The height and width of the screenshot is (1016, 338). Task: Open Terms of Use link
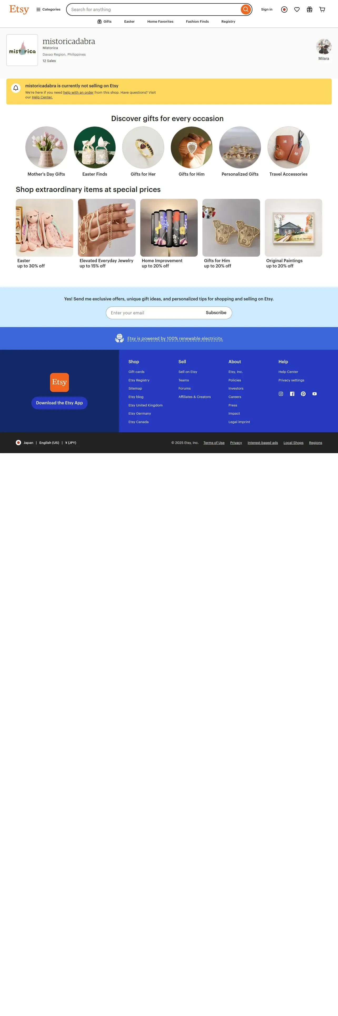[x=214, y=443]
